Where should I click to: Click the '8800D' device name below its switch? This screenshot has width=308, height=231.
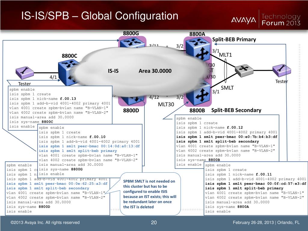[x=131, y=110]
